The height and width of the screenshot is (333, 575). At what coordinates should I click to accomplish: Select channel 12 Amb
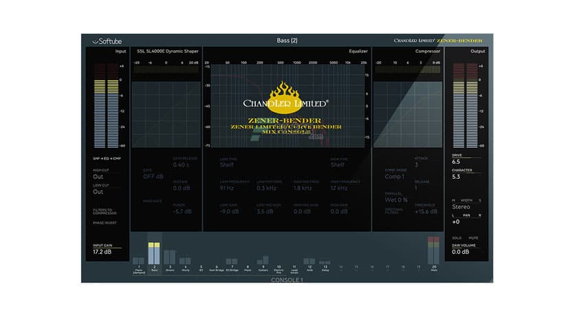pos(310,265)
